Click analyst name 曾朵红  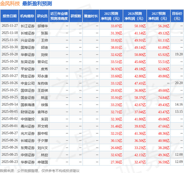43,62
